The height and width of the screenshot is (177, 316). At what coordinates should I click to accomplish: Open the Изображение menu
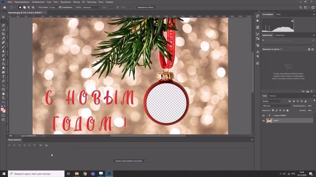[38, 2]
